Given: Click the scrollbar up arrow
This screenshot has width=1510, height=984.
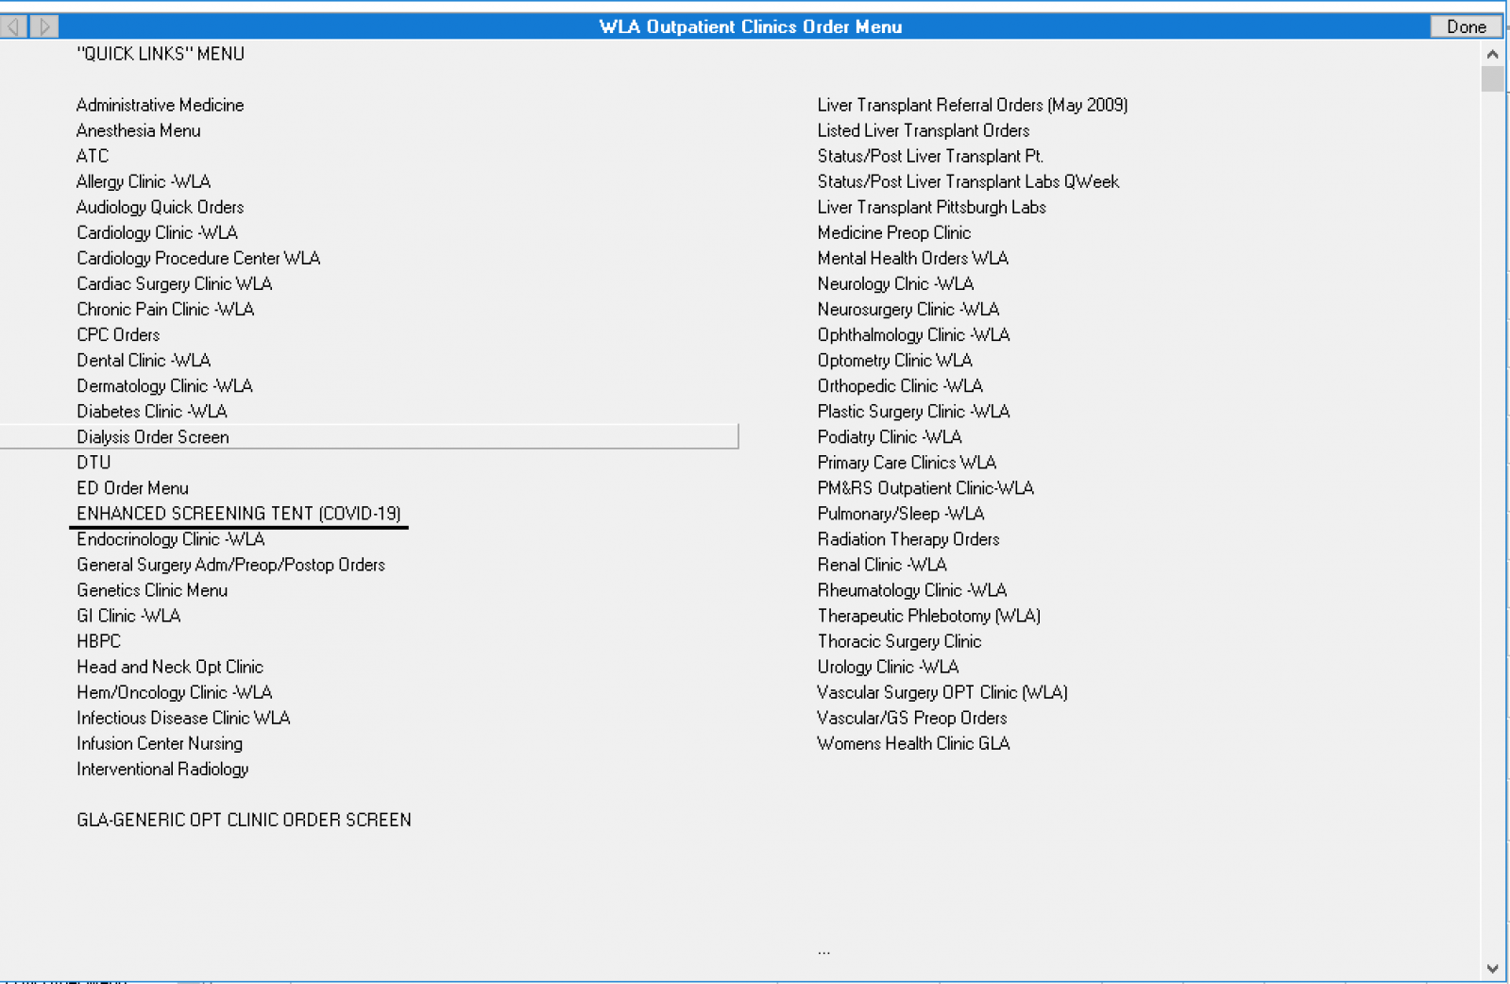Looking at the screenshot, I should click(1492, 55).
